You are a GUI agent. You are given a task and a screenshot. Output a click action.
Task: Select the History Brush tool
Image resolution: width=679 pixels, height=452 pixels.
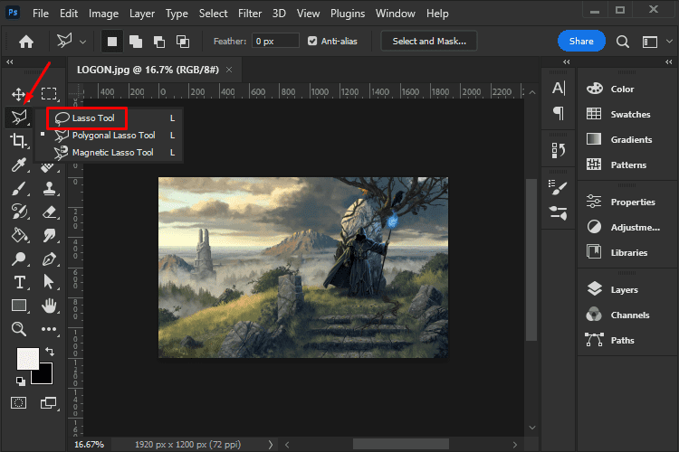tap(18, 212)
